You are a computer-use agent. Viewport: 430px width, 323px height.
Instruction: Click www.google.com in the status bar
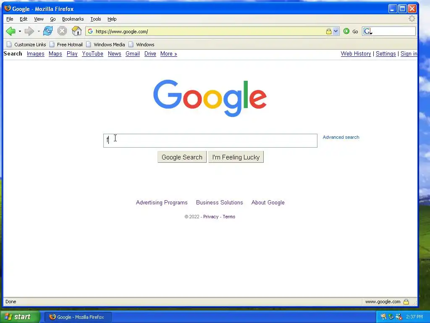tap(383, 302)
